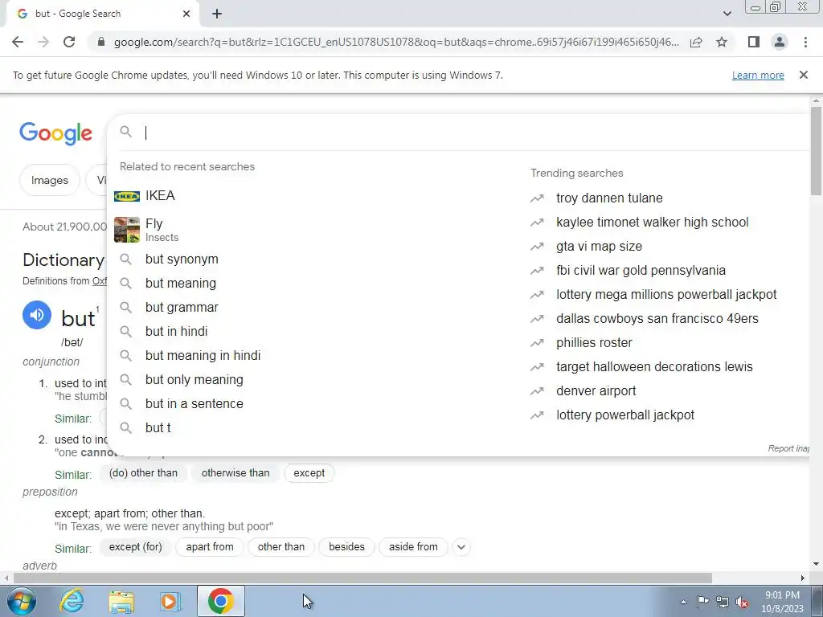Click the vertical scrollbar thumb

[816, 150]
